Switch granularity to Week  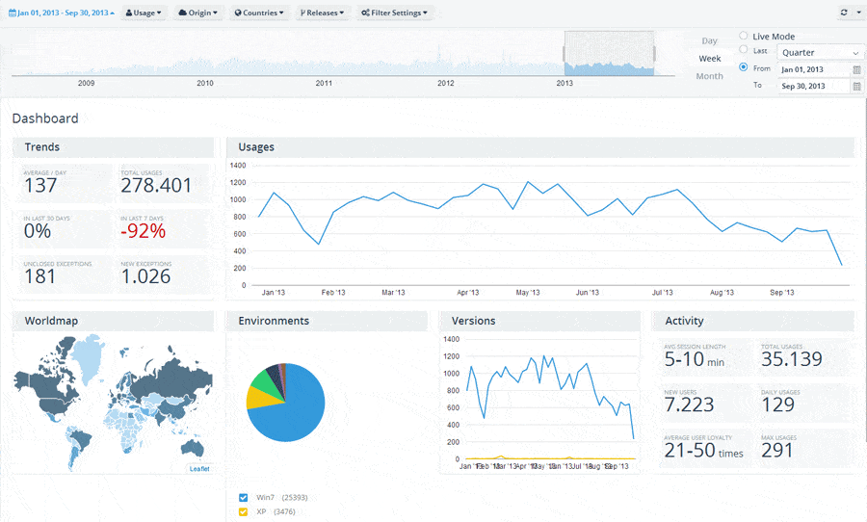[x=709, y=59]
